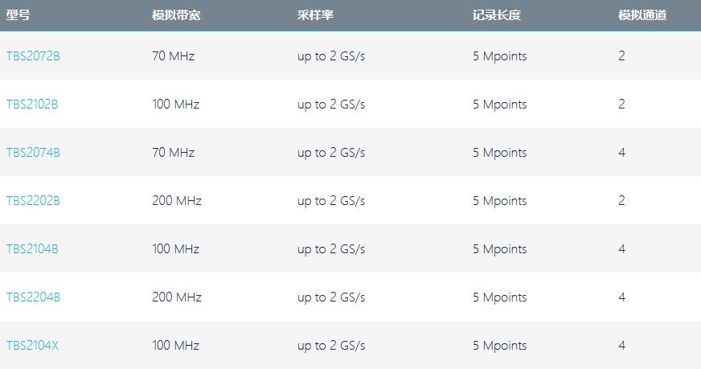The height and width of the screenshot is (369, 701).
Task: Open the TBS2072B model link
Action: [33, 56]
